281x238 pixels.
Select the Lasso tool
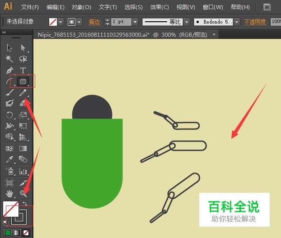point(23,59)
